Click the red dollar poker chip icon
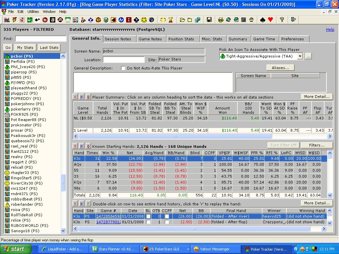This screenshot has height=254, width=339. (98, 20)
